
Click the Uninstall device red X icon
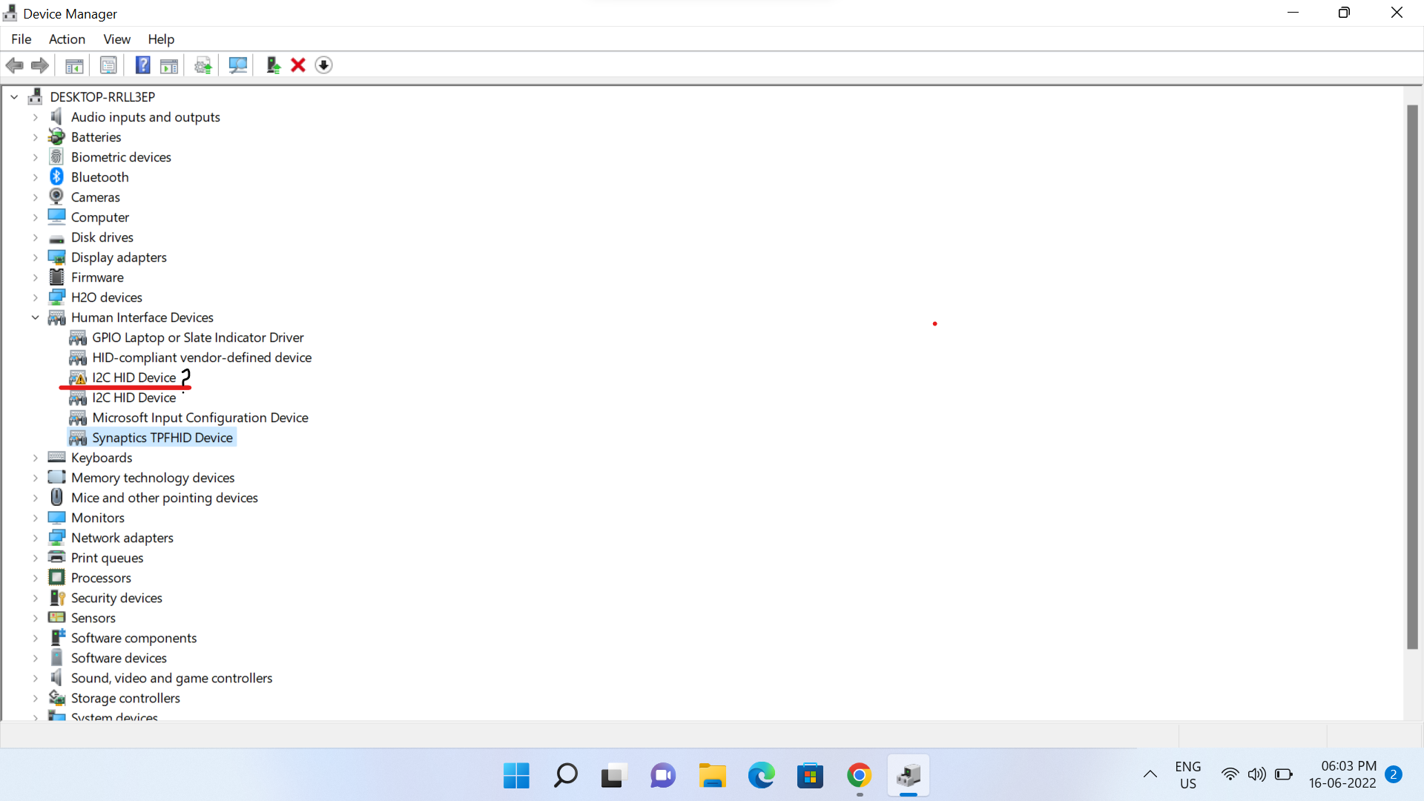pos(297,65)
